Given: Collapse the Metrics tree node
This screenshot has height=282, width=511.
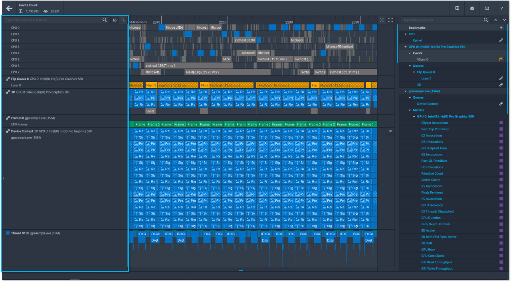Looking at the screenshot, I should tap(410, 110).
